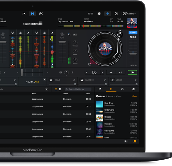
Task: Open the cue point tool in top toolbar
Action: pos(24,14)
